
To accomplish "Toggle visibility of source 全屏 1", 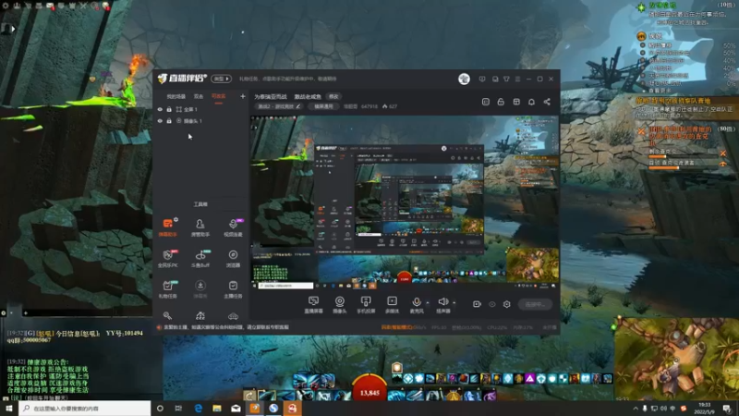I will [x=160, y=109].
